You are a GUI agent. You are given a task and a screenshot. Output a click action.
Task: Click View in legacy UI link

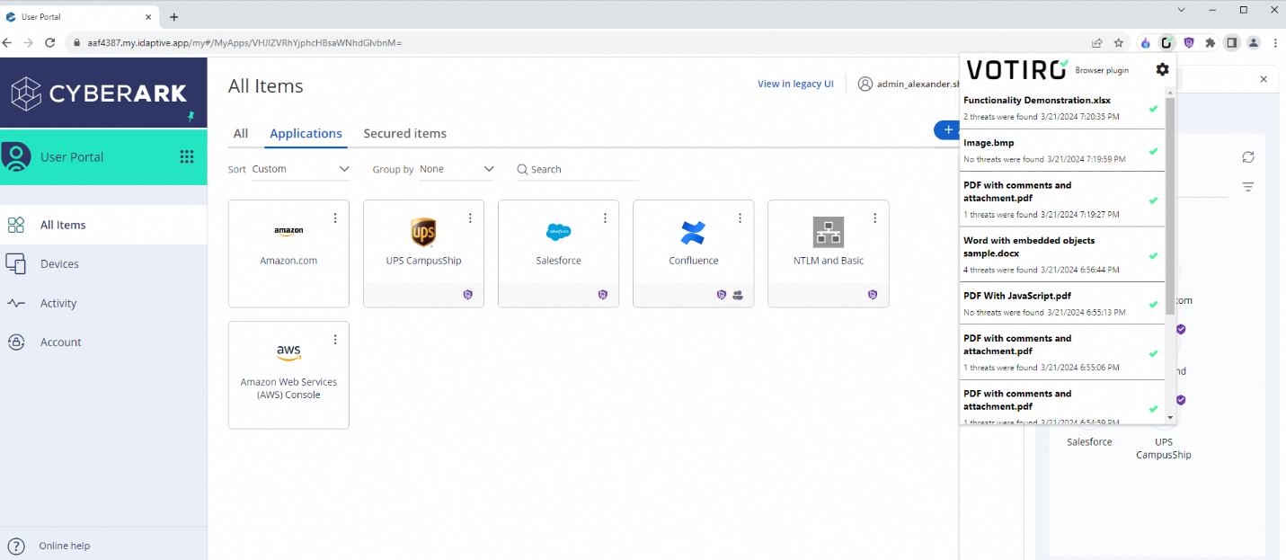tap(795, 84)
